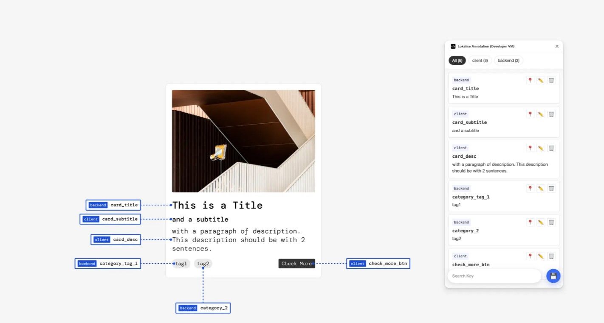This screenshot has height=323, width=604.
Task: Select the category_2 key name in list
Action: (x=466, y=231)
